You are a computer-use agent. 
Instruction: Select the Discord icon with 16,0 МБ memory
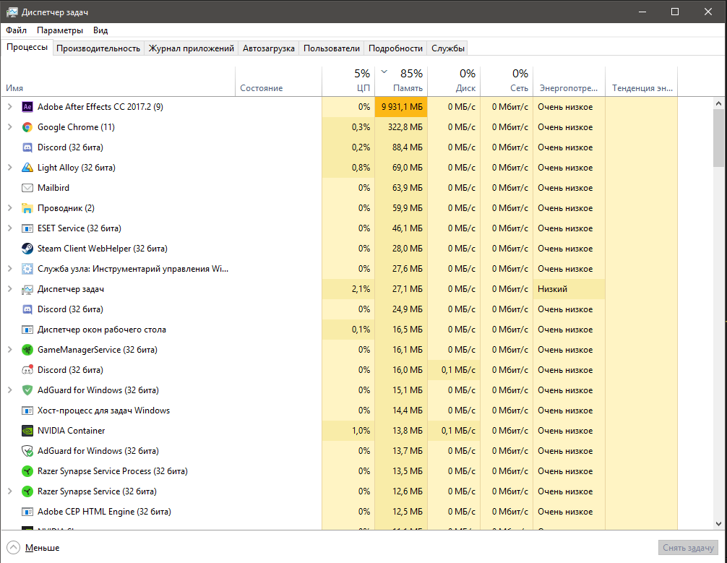click(x=27, y=370)
